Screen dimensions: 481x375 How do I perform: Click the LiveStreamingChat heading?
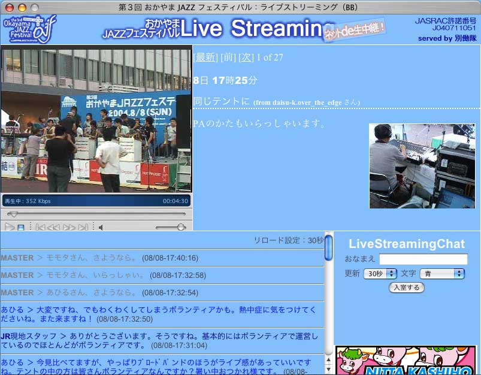coord(407,244)
